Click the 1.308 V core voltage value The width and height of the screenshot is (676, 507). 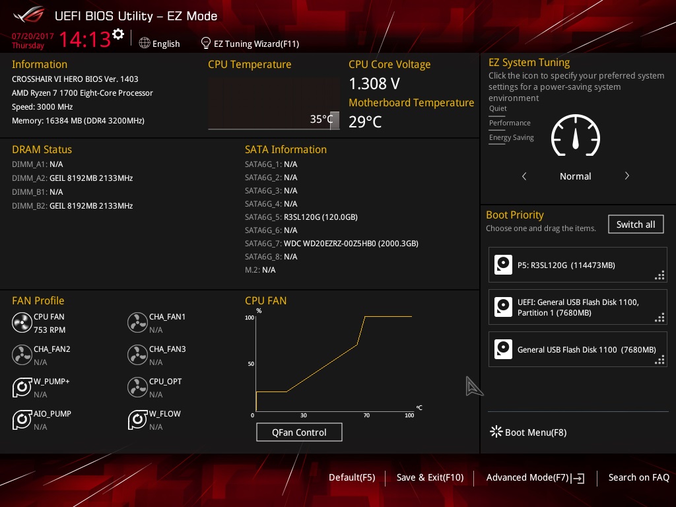[374, 84]
